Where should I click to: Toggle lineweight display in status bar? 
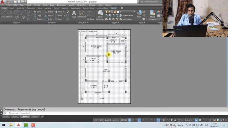coord(164,120)
